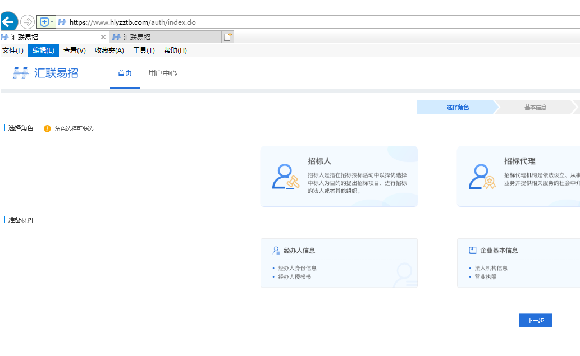Image resolution: width=580 pixels, height=356 pixels.
Task: Click the 招标人 user stamp icon
Action: [285, 177]
